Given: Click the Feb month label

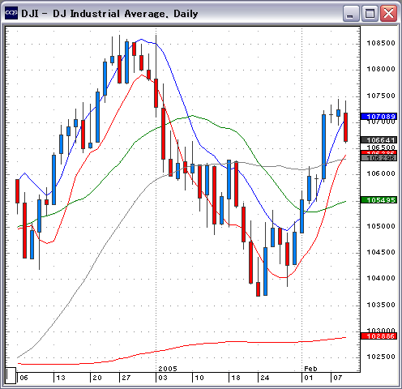Looking at the screenshot, I should (x=310, y=369).
